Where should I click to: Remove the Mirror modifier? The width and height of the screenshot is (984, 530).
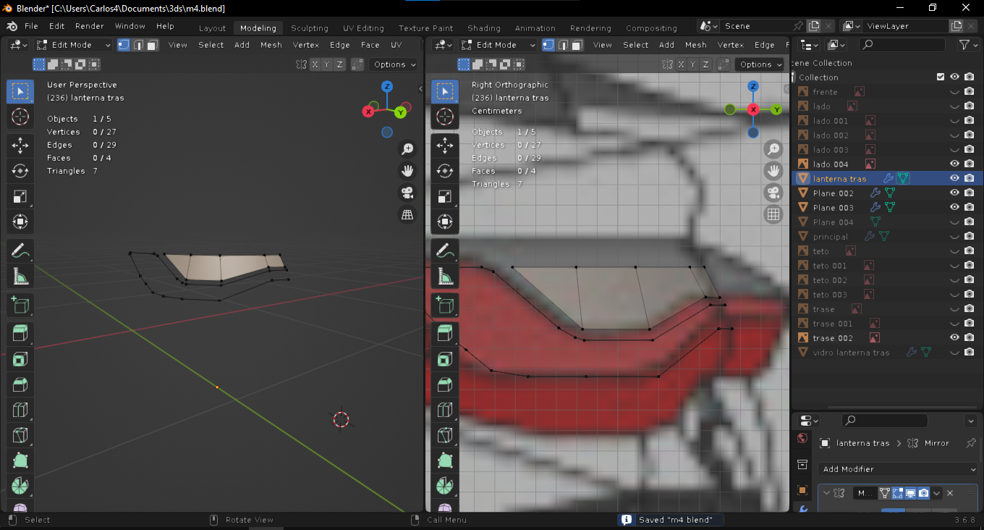point(950,493)
